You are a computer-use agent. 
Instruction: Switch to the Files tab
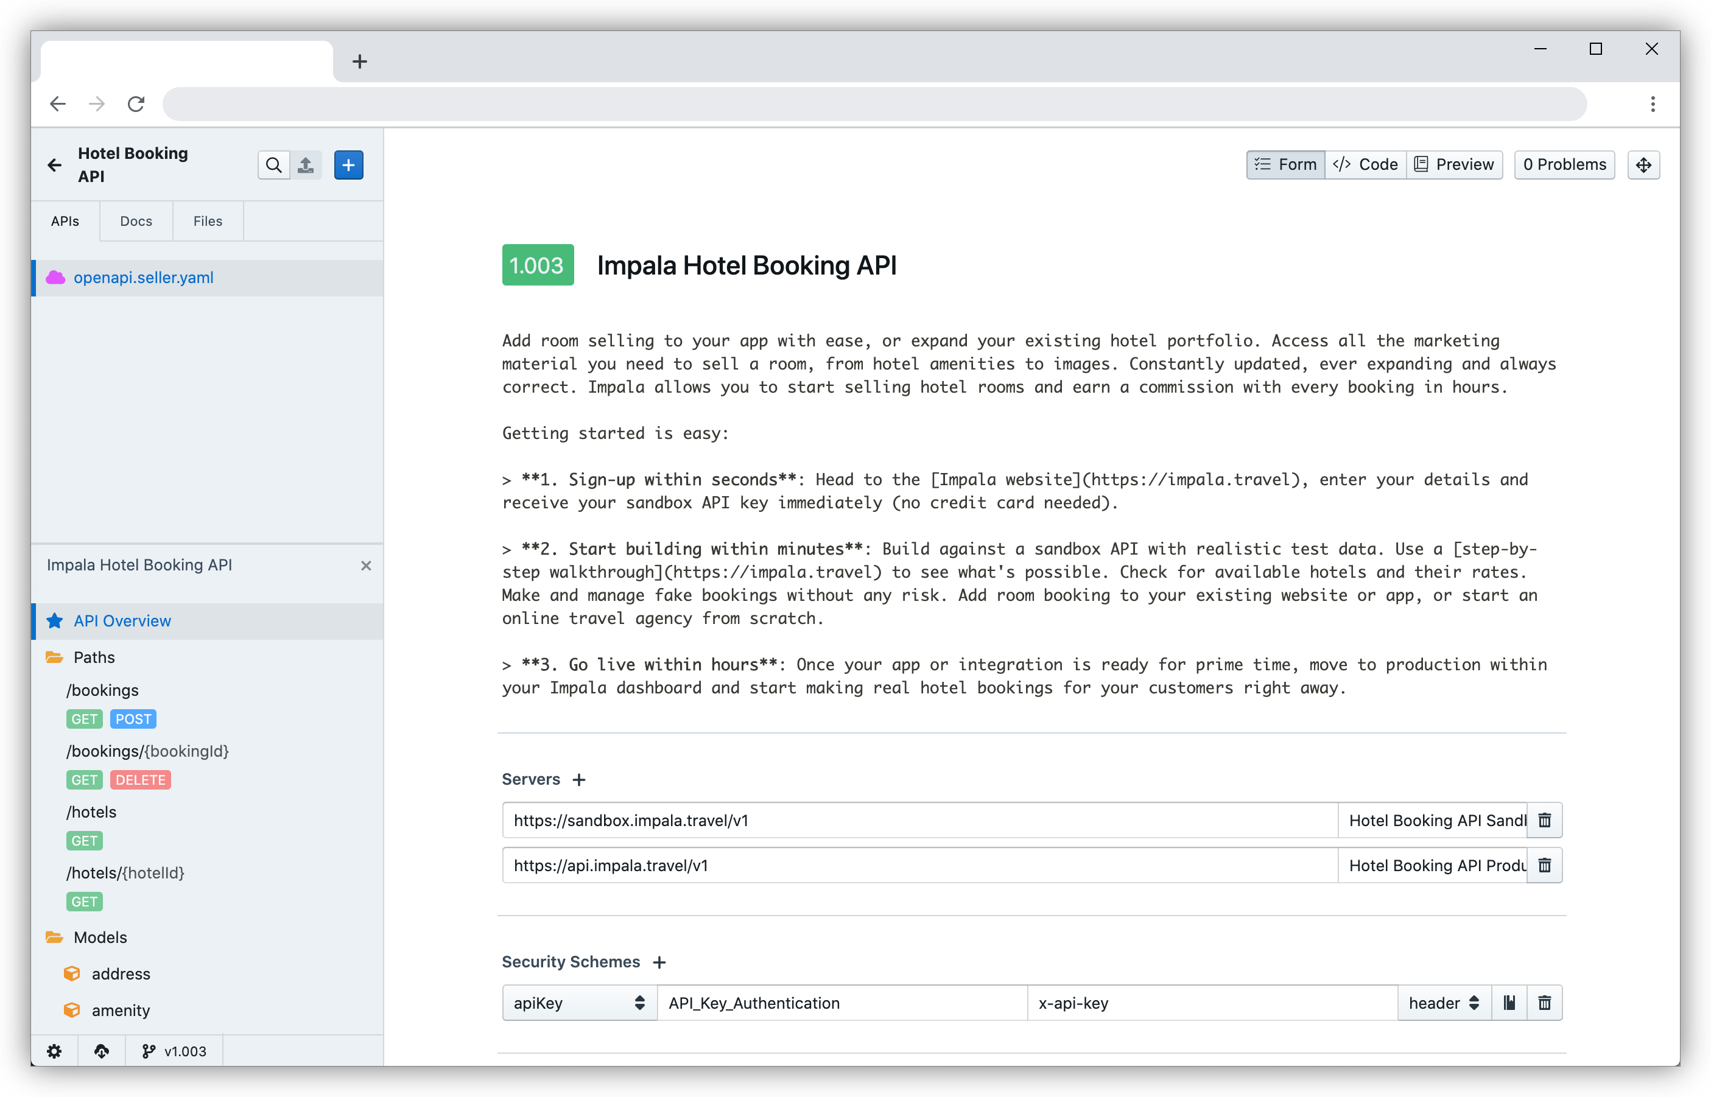207,221
